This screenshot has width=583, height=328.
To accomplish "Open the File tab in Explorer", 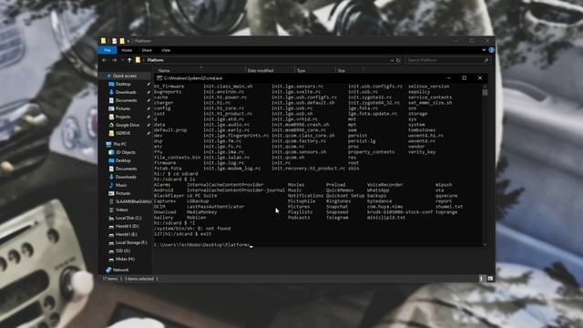I will point(107,50).
